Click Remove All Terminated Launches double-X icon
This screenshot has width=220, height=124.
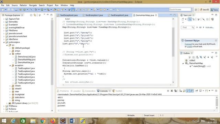[176, 91]
